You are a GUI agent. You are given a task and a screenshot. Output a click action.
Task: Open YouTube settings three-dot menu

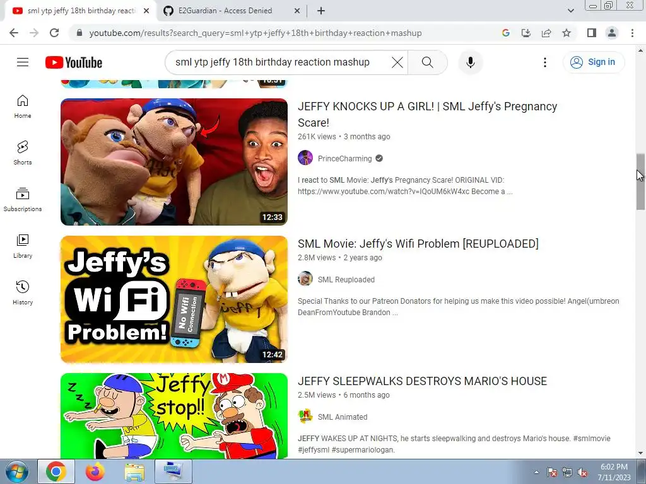click(x=545, y=62)
